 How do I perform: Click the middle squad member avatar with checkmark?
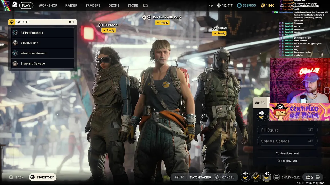[x=256, y=177]
